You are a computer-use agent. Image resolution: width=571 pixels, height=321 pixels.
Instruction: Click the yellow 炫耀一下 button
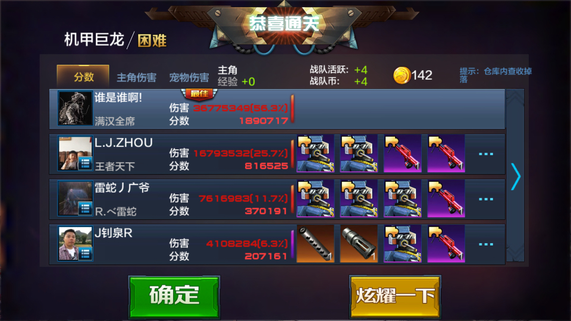395,296
